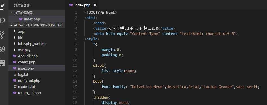Open the Search activity bar icon
The width and height of the screenshot is (267, 105).
2,20
